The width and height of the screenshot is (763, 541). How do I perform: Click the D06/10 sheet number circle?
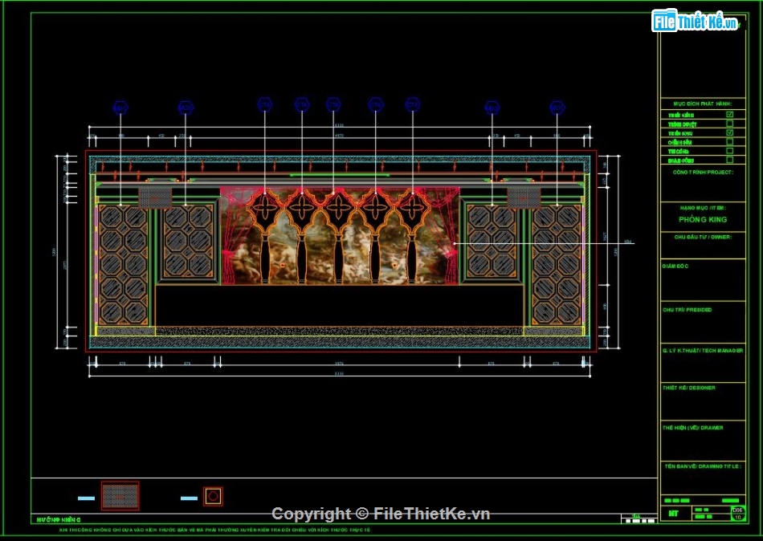click(x=737, y=513)
